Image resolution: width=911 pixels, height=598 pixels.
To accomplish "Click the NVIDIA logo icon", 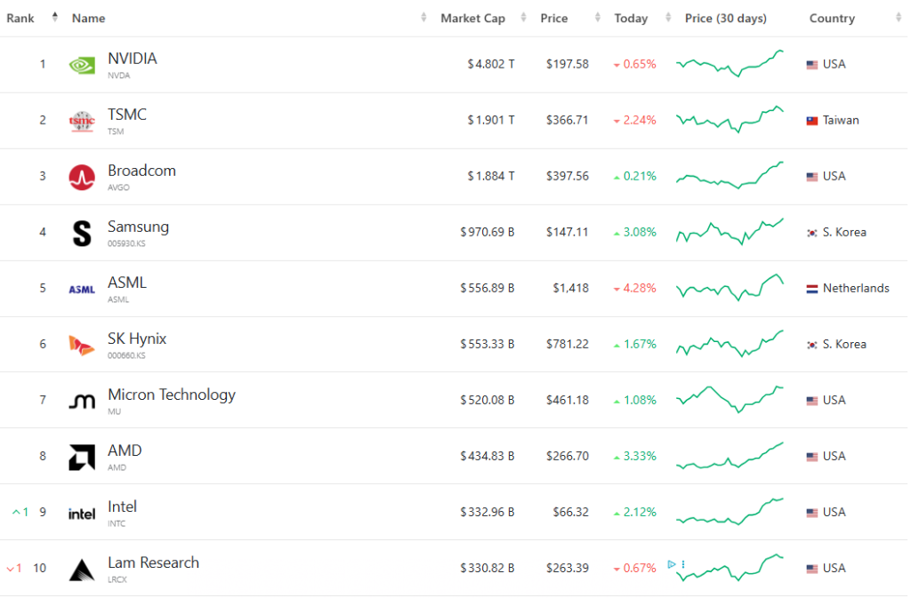I will [x=82, y=65].
